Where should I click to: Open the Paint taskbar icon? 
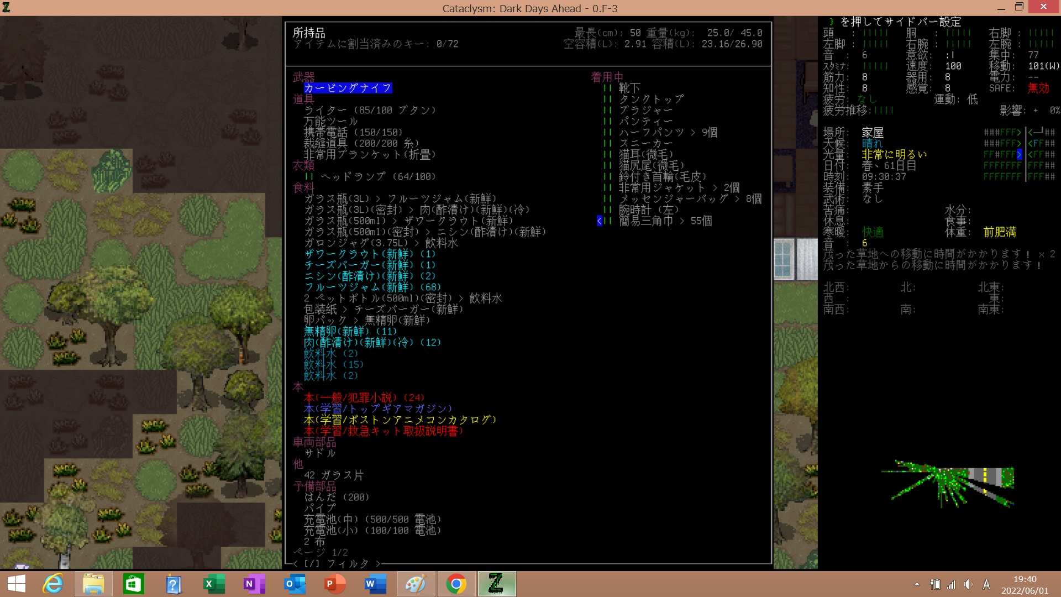coord(416,584)
